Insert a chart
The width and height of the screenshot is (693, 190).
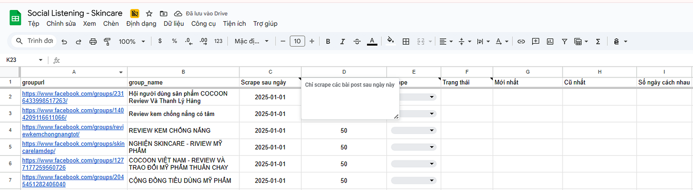point(550,41)
